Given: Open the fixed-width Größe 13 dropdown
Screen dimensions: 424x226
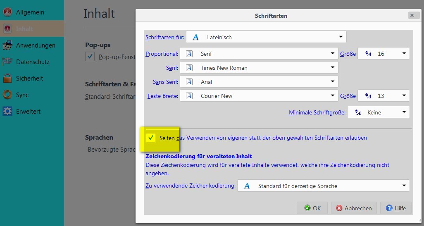Looking at the screenshot, I should click(x=384, y=96).
